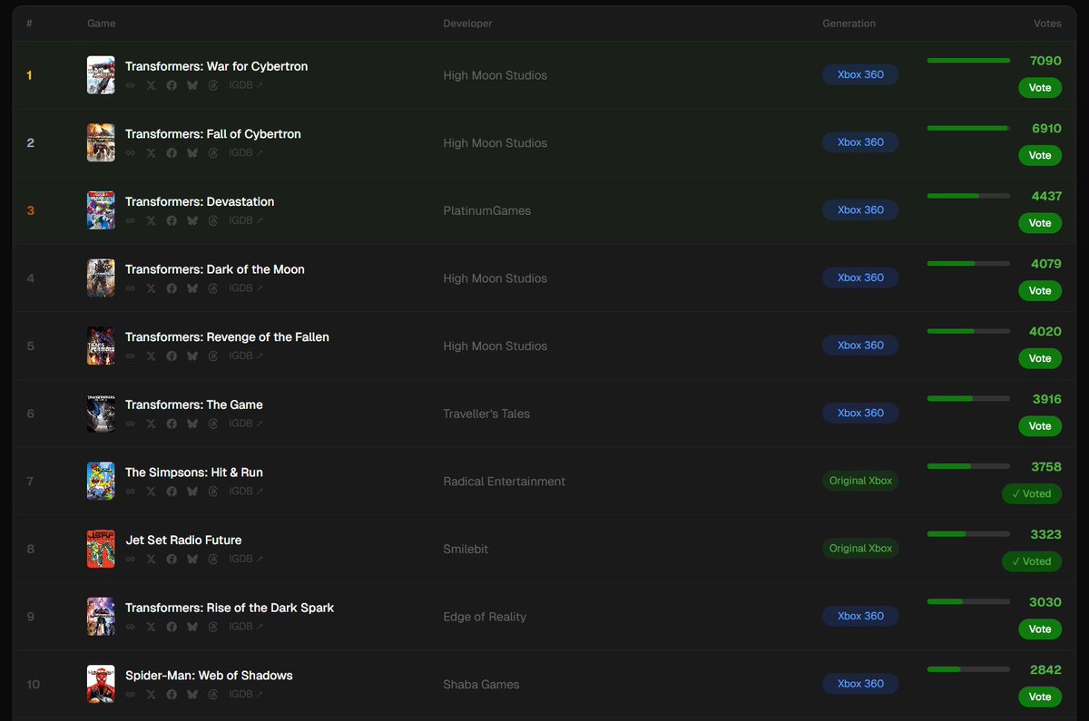Screen dimensions: 1089x721
Task: Open IGDB link for Jet Set Radio Future
Action: pyautogui.click(x=246, y=559)
